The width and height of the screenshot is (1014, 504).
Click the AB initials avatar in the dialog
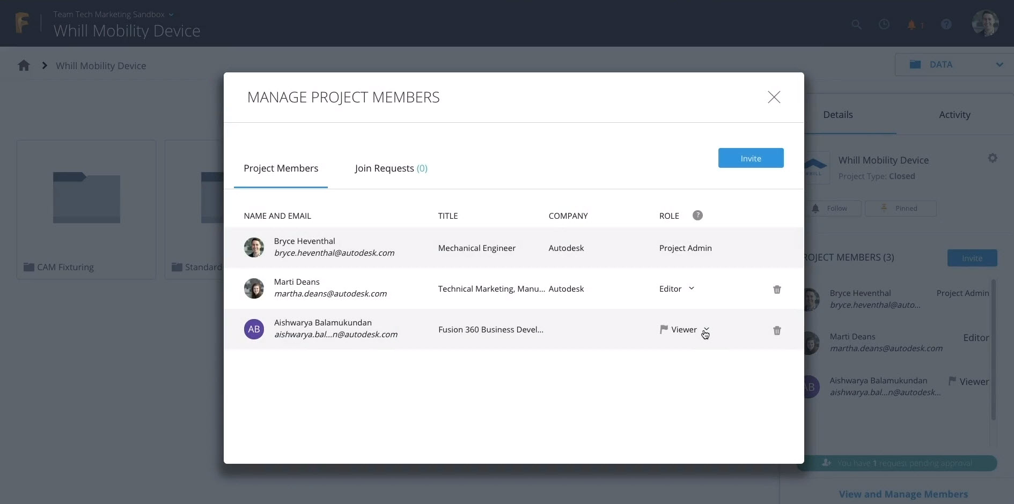click(254, 329)
